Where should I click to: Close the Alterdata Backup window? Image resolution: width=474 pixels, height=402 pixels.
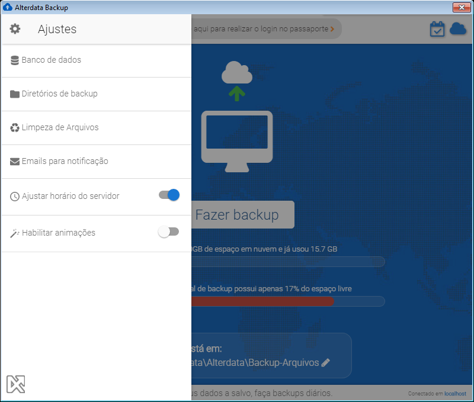pyautogui.click(x=462, y=7)
